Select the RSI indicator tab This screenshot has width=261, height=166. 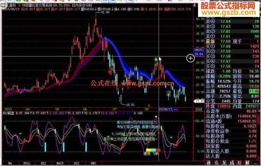click(77, 163)
